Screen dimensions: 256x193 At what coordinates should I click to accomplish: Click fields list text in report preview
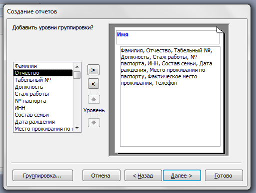[166, 67]
